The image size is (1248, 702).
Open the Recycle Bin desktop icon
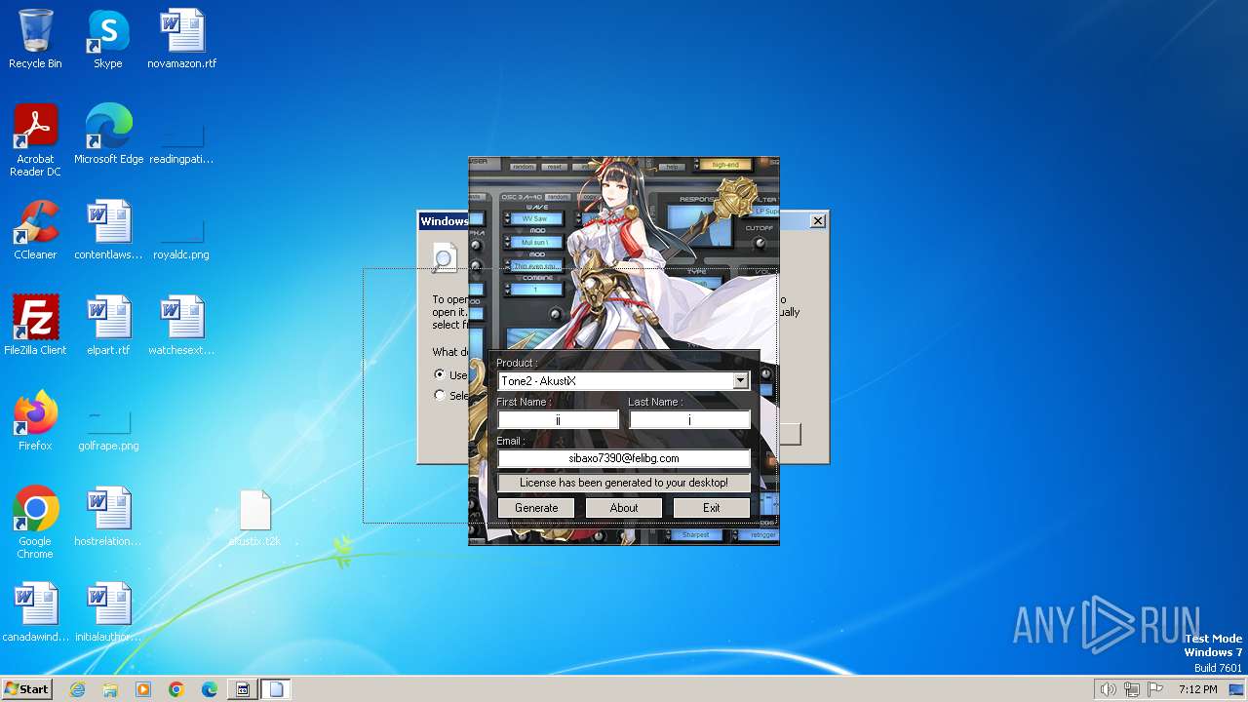(35, 39)
